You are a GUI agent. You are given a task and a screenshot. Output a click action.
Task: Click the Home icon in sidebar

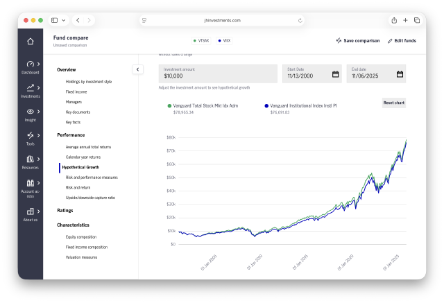30,41
